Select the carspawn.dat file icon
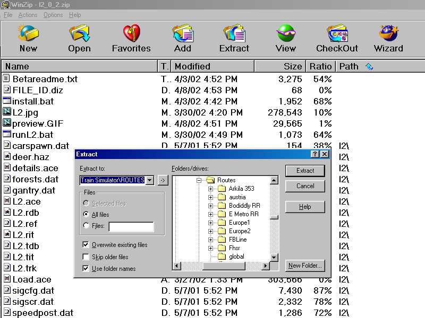The width and height of the screenshot is (425, 318). pos(7,145)
